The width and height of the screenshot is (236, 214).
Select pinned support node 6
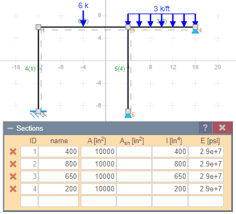tap(128, 111)
